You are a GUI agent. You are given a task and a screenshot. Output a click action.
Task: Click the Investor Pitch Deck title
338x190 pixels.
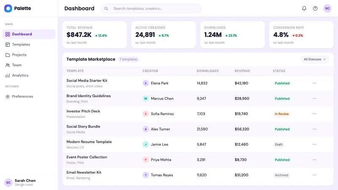point(83,111)
